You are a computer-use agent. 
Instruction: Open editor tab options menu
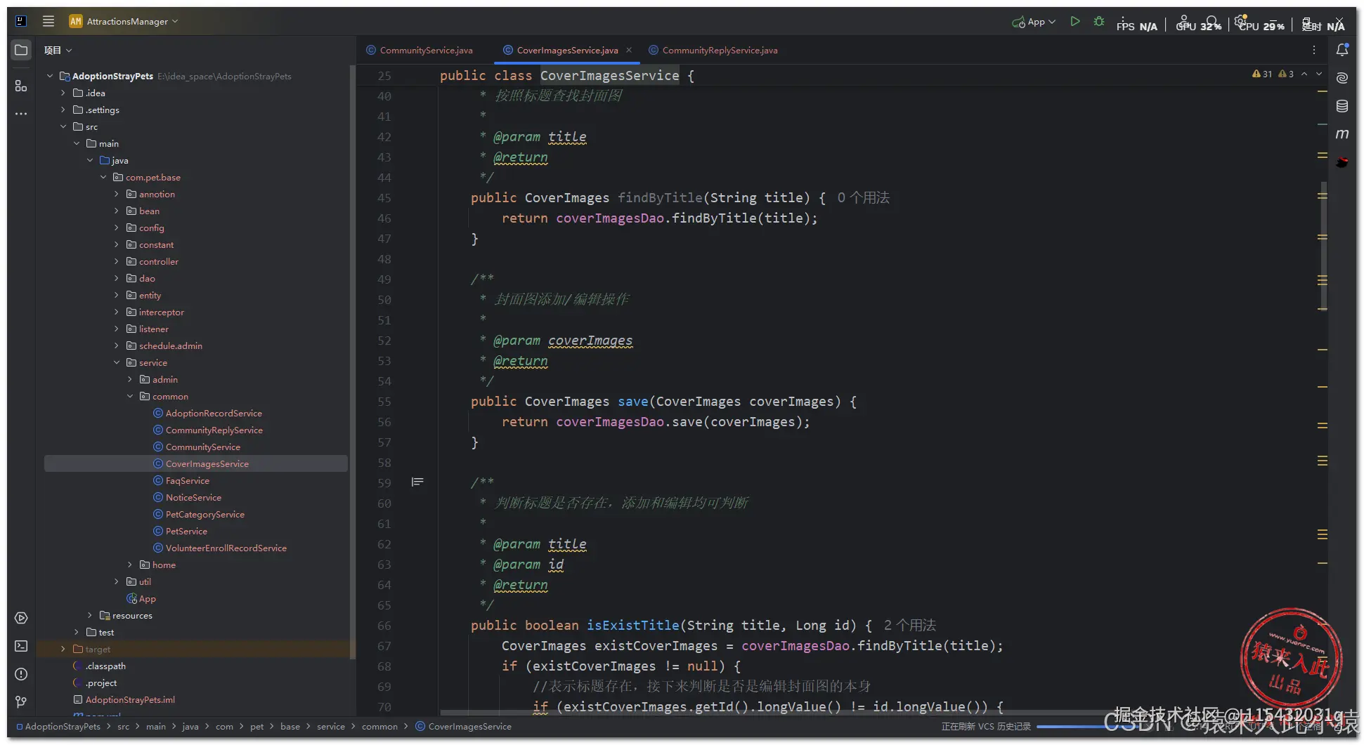1313,50
